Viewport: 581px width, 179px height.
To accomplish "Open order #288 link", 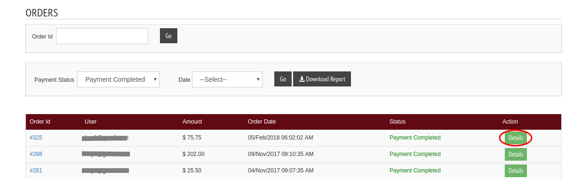I will (x=36, y=154).
